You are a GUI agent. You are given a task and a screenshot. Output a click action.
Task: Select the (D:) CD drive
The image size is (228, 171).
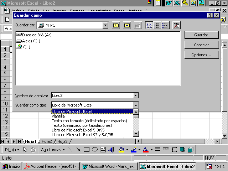[x=23, y=47]
